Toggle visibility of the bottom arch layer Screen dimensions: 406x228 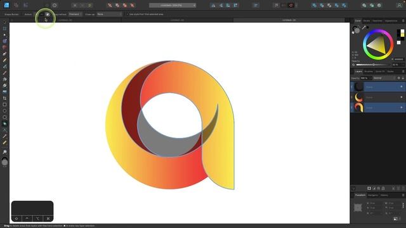tap(402, 107)
